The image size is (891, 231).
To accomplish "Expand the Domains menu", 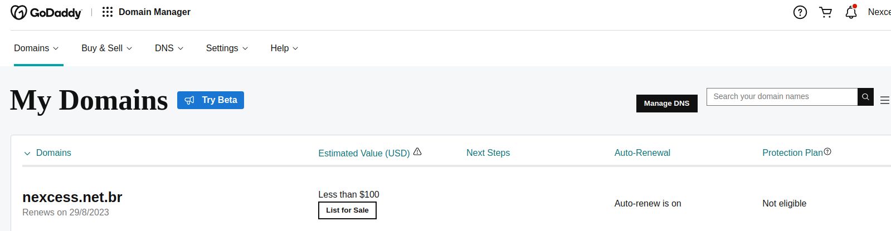I will pyautogui.click(x=36, y=48).
